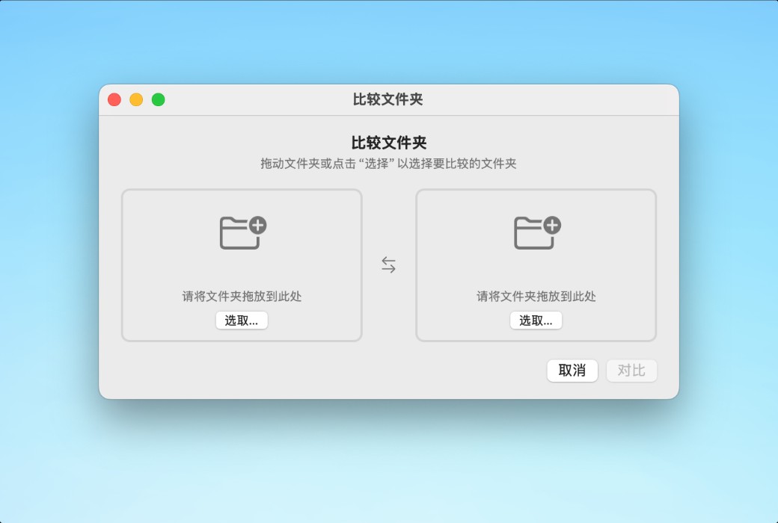The height and width of the screenshot is (523, 778).
Task: Click left drop text 请将文件夹拖放到此处
Action: click(x=242, y=297)
